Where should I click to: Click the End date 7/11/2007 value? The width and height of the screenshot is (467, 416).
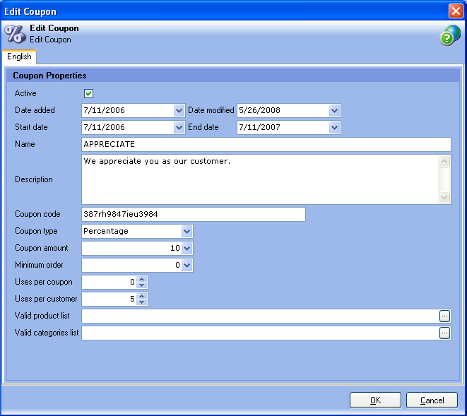pyautogui.click(x=259, y=127)
